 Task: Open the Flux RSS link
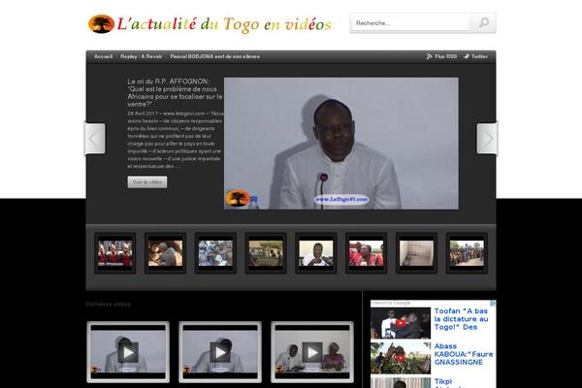(446, 56)
